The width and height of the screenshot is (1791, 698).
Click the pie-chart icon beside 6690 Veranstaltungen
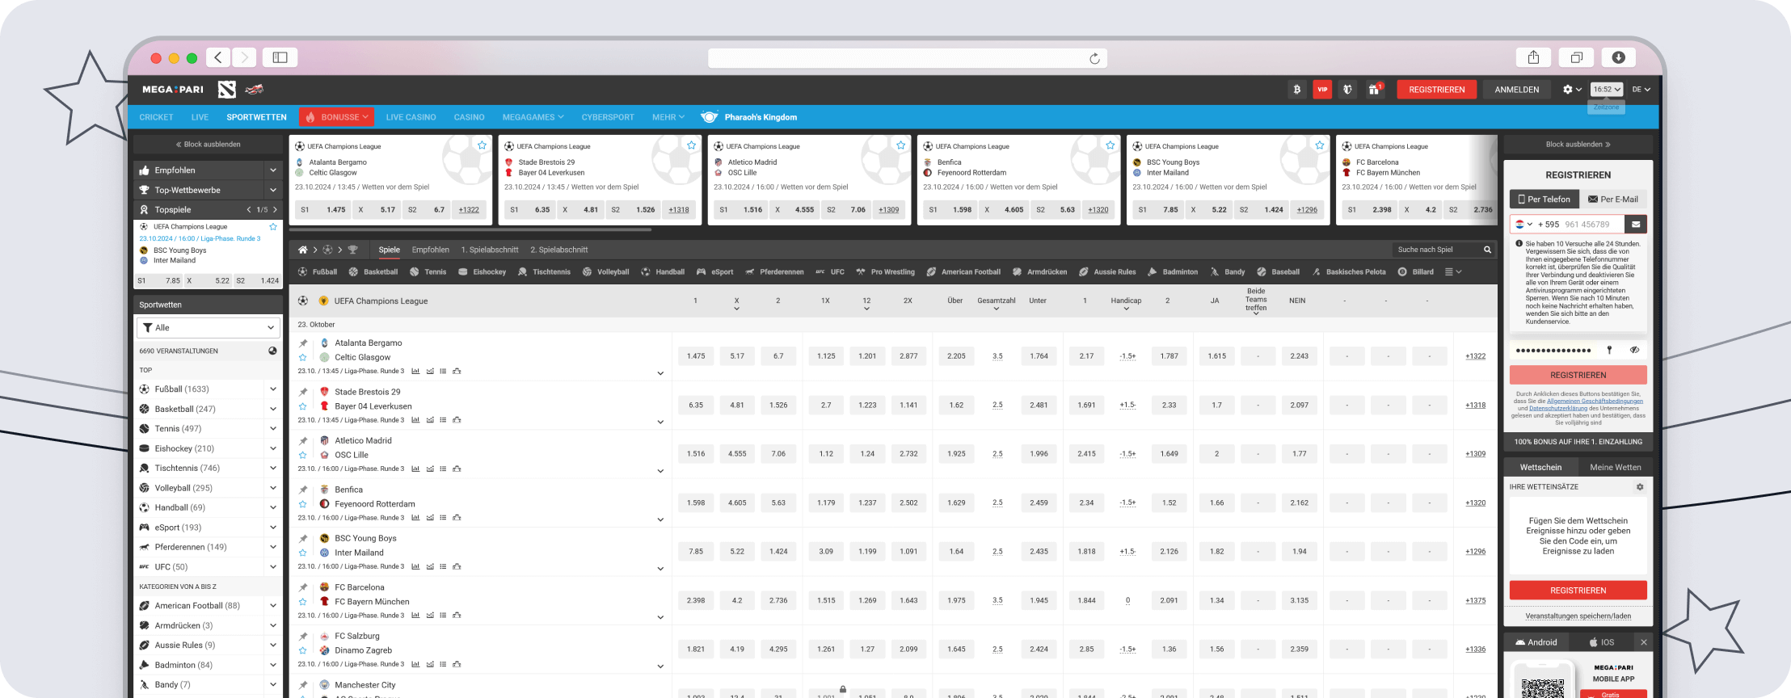point(272,351)
